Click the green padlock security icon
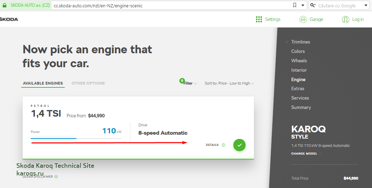372x188 pixels. (5, 6)
